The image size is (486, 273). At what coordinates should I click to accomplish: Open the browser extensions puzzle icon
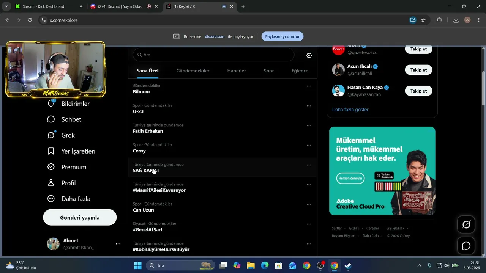439,20
